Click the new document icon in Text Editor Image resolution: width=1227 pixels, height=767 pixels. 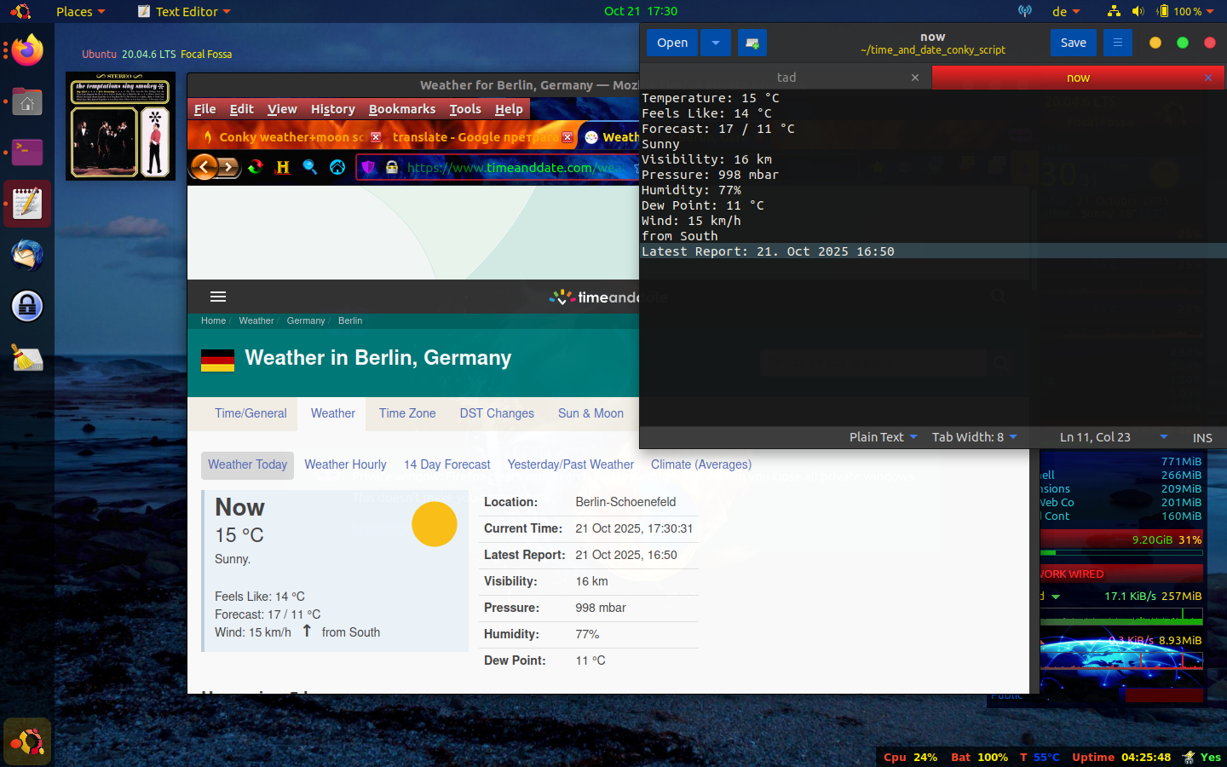[x=752, y=43]
